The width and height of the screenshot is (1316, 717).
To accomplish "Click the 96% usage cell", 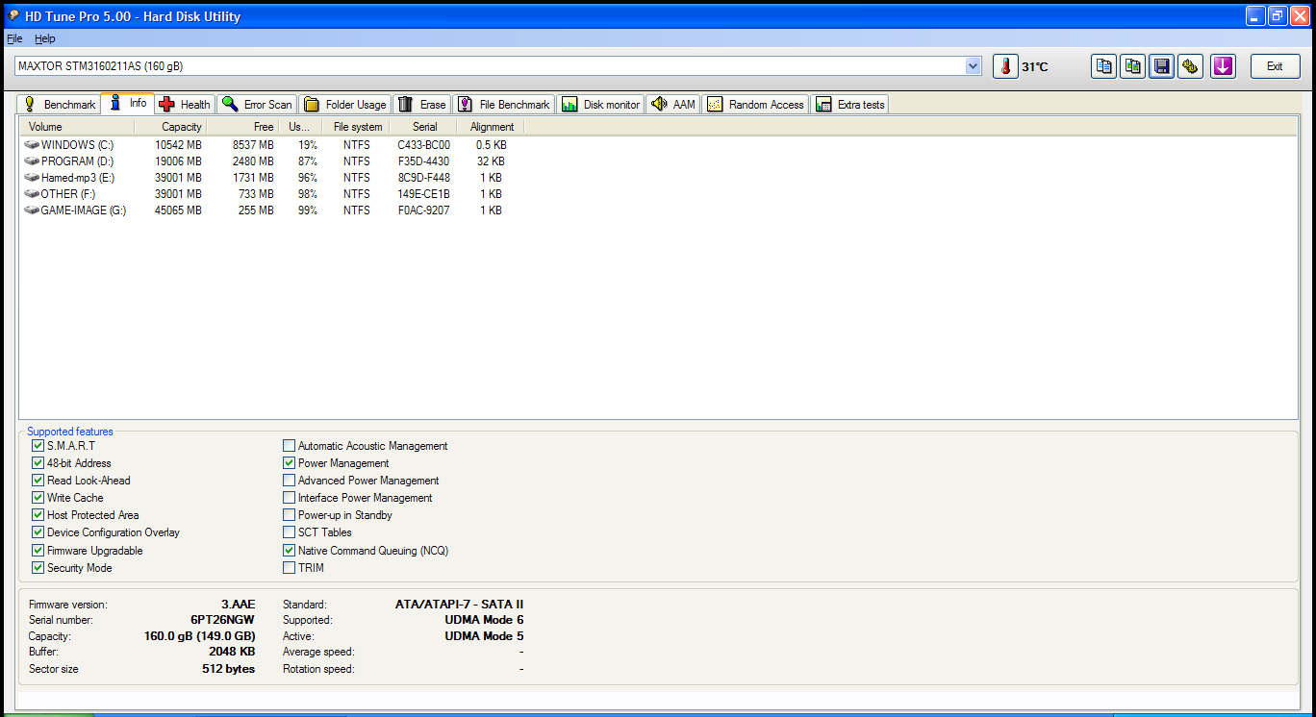I will 308,178.
